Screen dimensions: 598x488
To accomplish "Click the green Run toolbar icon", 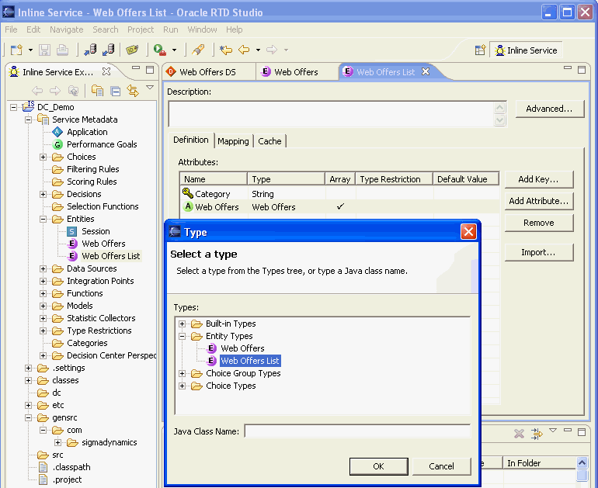I will pos(160,50).
